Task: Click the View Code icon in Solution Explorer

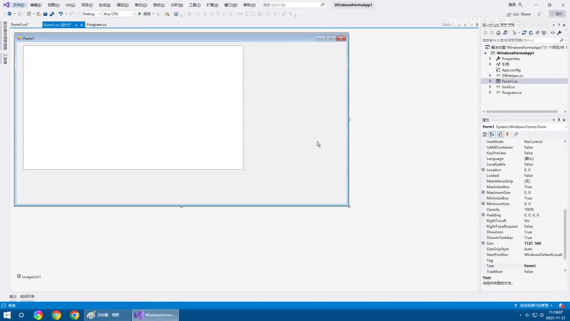Action: tap(553, 33)
